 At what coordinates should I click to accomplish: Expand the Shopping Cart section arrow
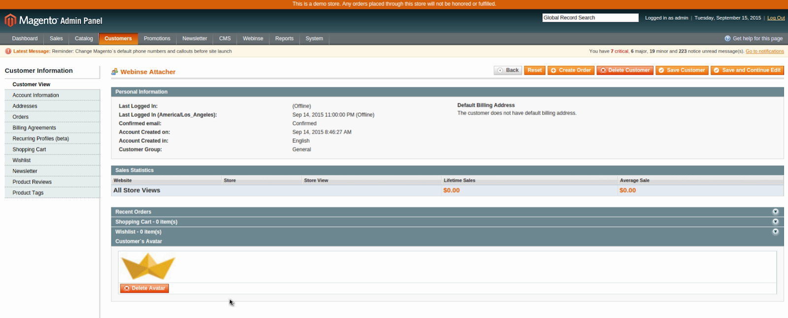tap(775, 222)
